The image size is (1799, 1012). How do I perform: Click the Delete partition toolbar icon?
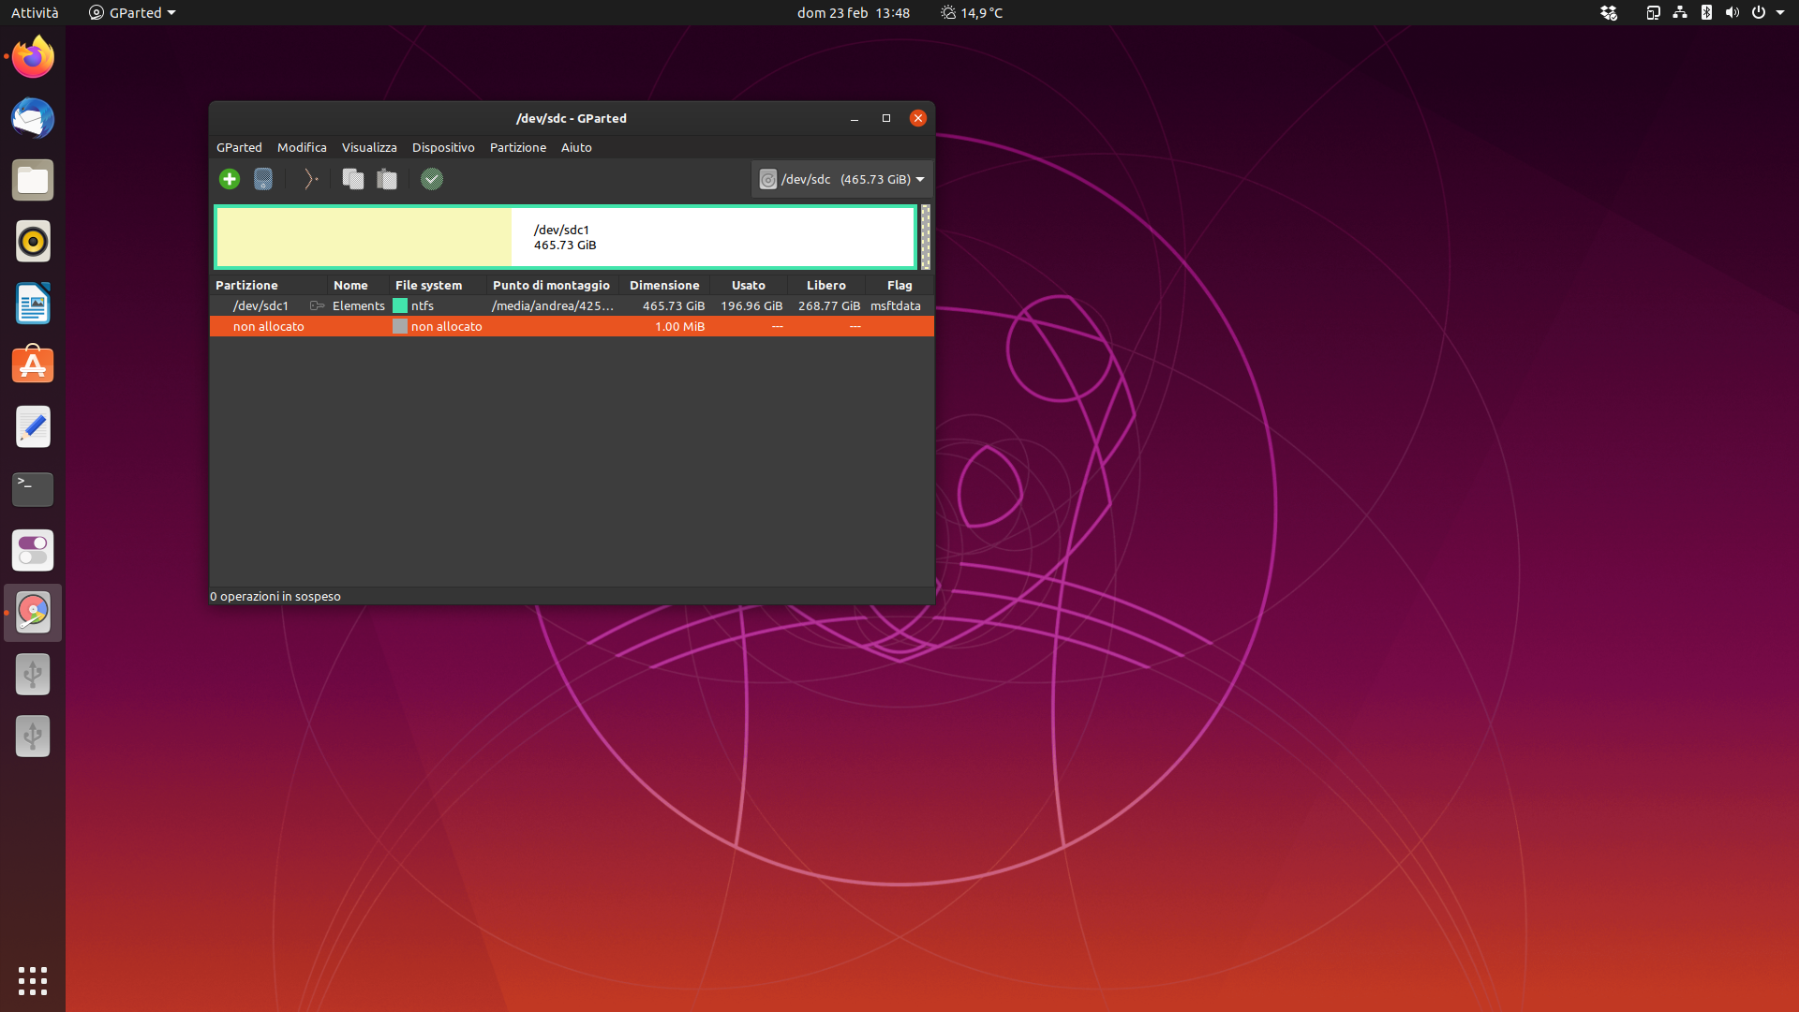263,179
